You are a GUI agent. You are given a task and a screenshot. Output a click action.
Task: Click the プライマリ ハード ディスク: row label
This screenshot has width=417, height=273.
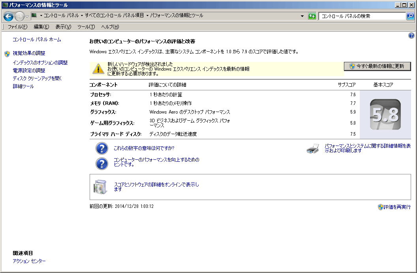[116, 135]
